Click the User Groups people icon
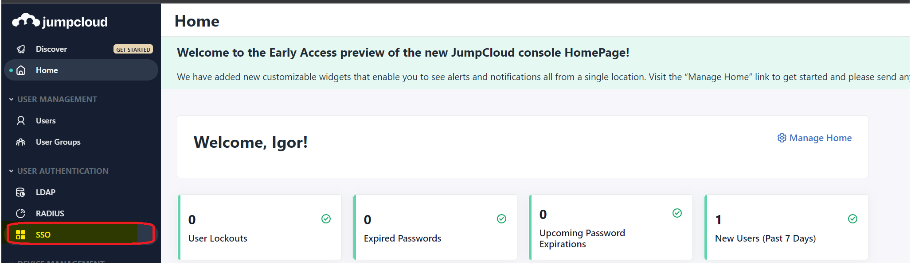Image resolution: width=911 pixels, height=265 pixels. [x=21, y=142]
